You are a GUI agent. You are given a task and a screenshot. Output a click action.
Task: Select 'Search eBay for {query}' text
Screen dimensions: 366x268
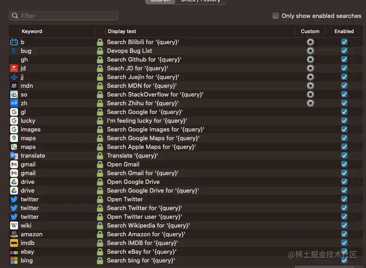142,252
